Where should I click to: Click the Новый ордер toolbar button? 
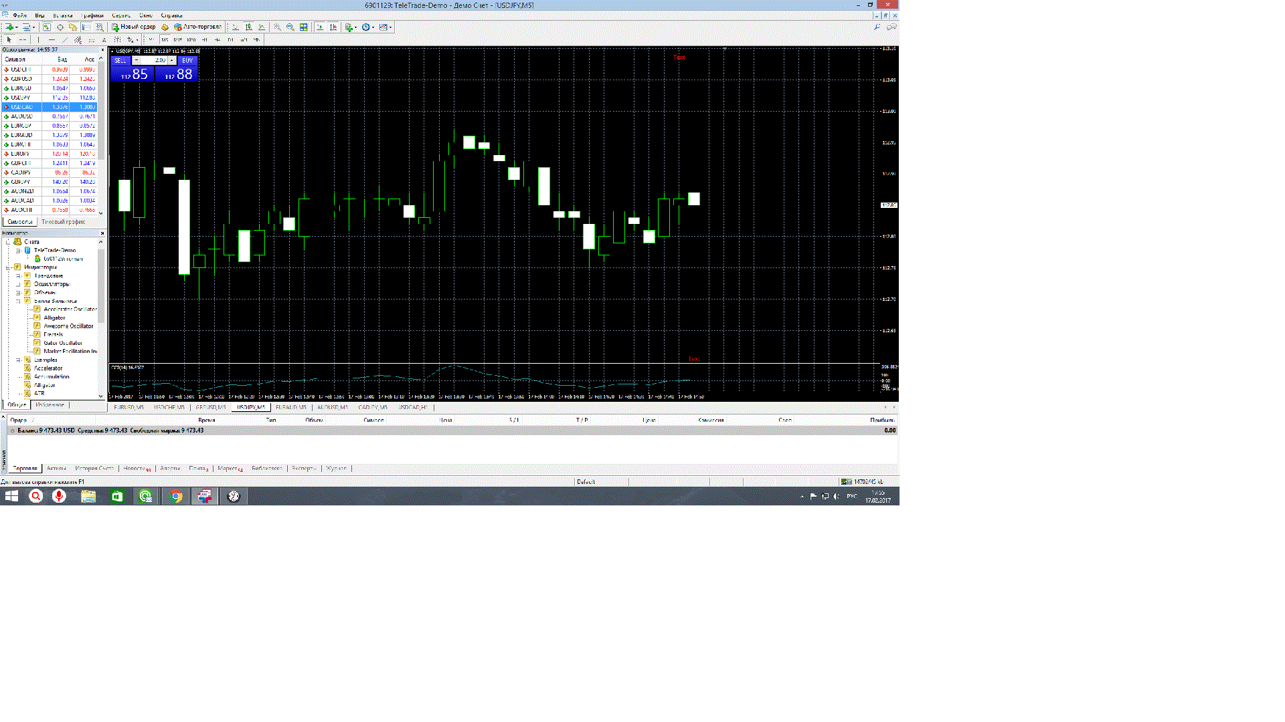coord(134,27)
